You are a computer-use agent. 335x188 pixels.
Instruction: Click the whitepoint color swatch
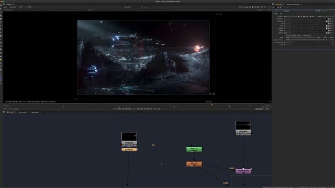327,21
